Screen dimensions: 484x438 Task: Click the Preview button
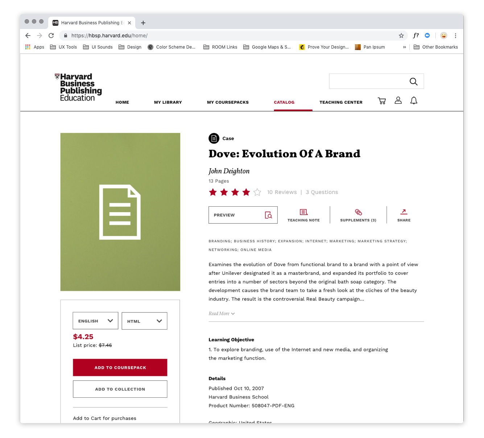coord(243,215)
